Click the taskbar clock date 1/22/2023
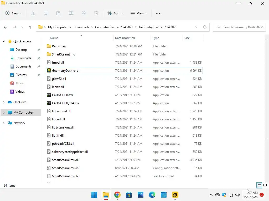The image size is (269, 201). (x=250, y=197)
